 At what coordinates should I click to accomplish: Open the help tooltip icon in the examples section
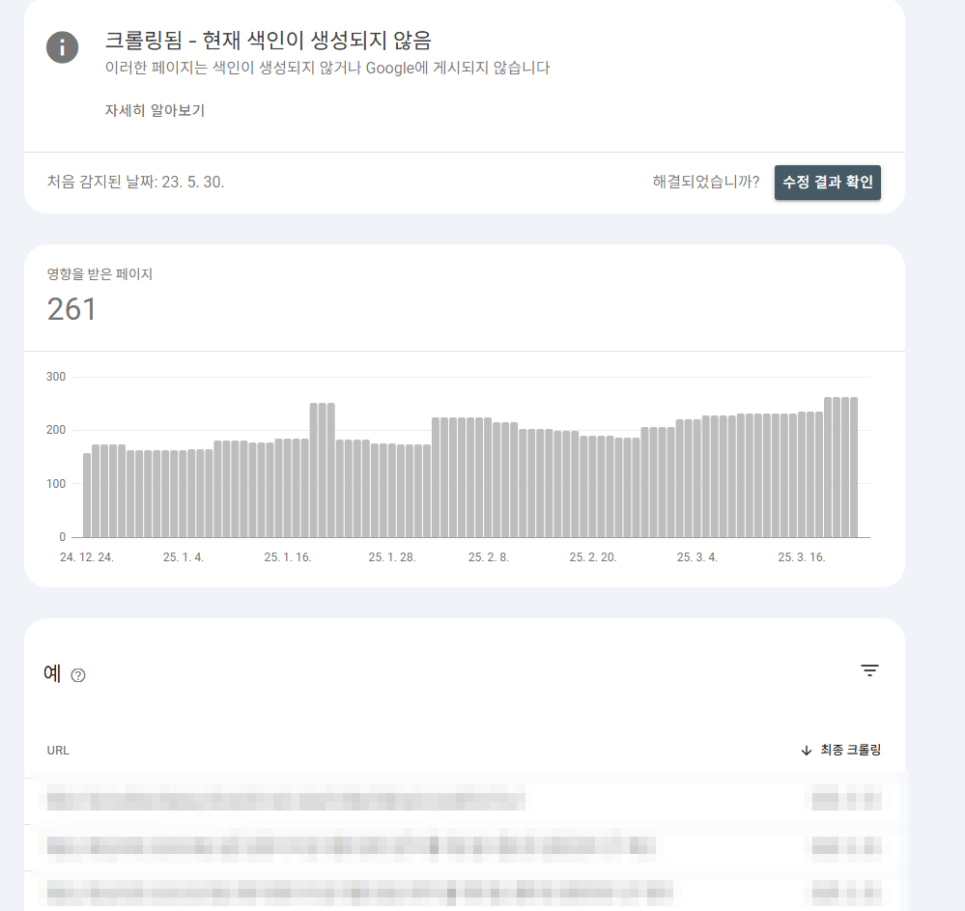click(x=76, y=675)
